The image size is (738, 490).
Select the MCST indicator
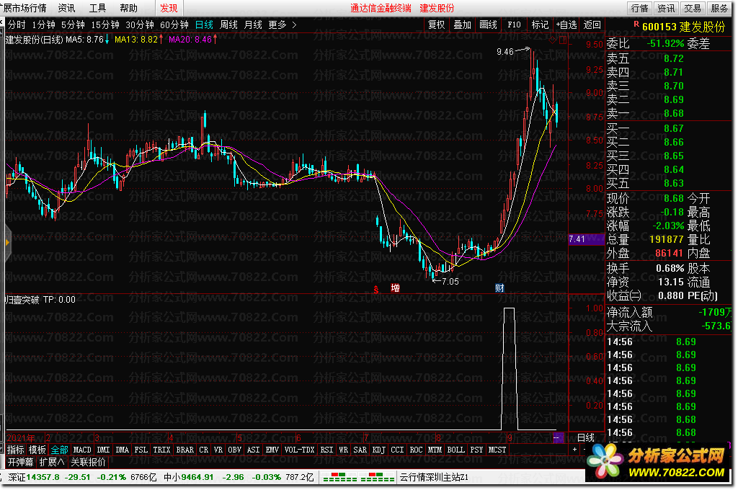pyautogui.click(x=497, y=450)
